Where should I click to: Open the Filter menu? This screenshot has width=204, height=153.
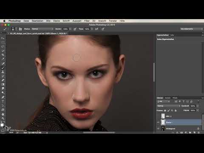pos(87,21)
